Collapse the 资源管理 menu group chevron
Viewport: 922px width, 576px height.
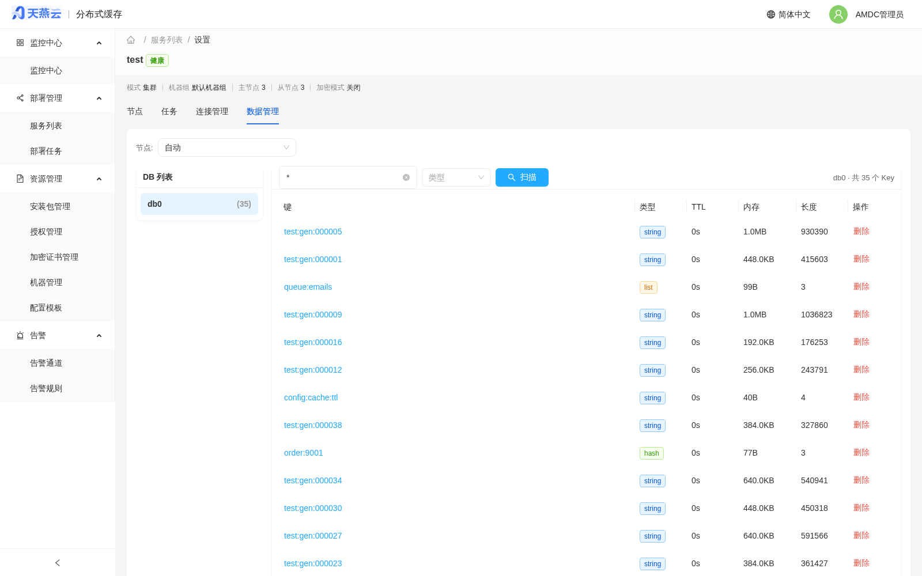point(99,179)
